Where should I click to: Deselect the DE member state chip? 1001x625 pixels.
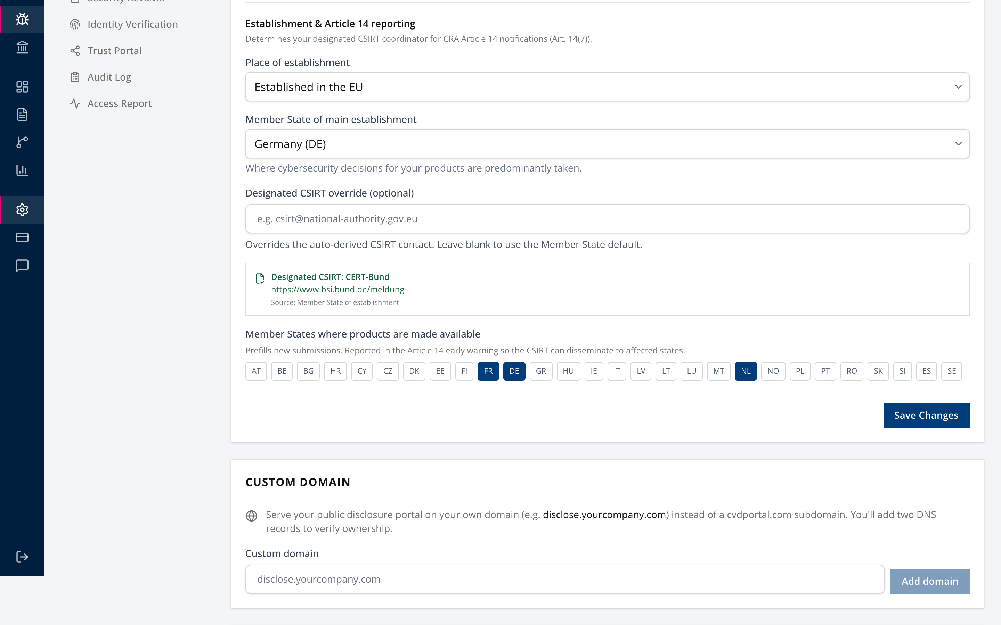pyautogui.click(x=514, y=371)
